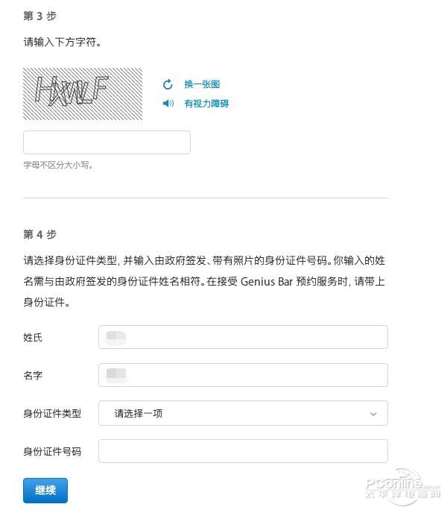Click the 名字 field label
Image resolution: width=447 pixels, height=513 pixels.
(33, 376)
